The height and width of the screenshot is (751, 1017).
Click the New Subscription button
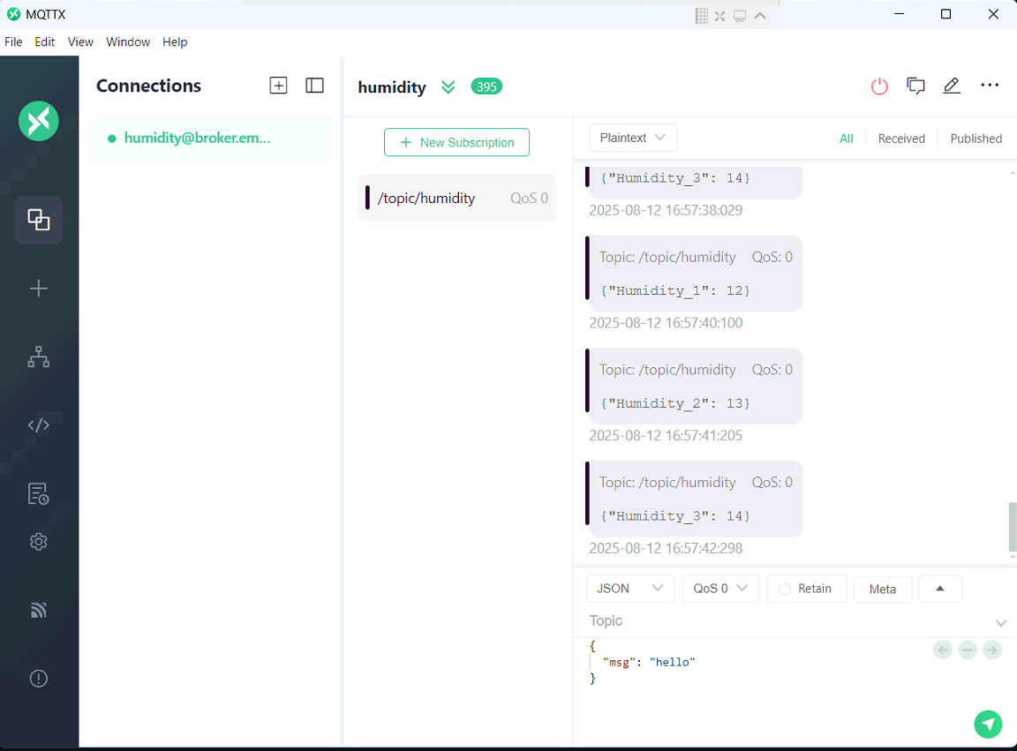456,142
